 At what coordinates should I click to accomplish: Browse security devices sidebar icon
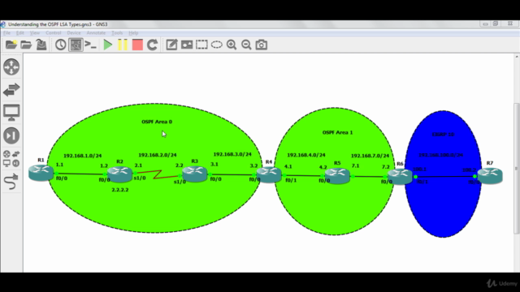(11, 135)
